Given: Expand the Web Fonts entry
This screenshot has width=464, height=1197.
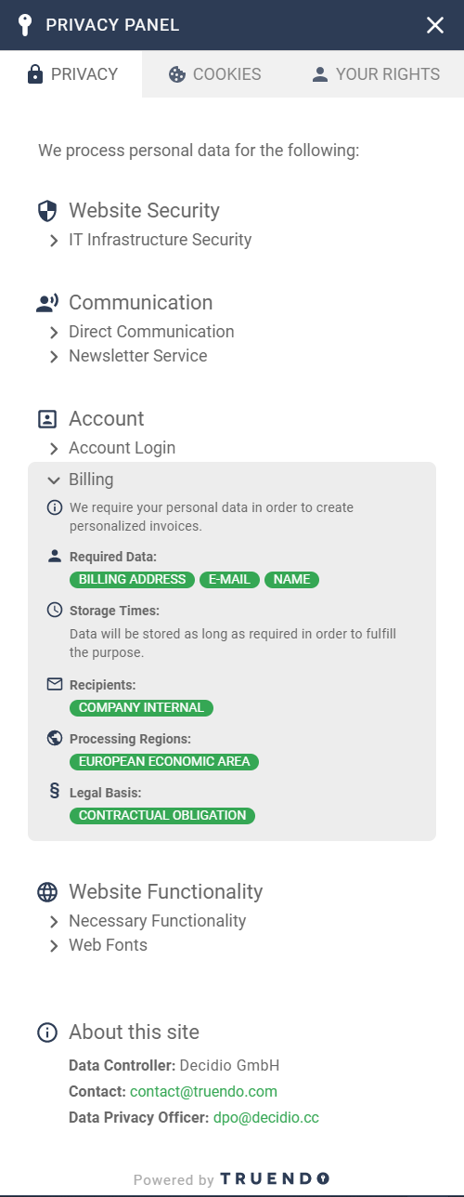Looking at the screenshot, I should point(97,945).
